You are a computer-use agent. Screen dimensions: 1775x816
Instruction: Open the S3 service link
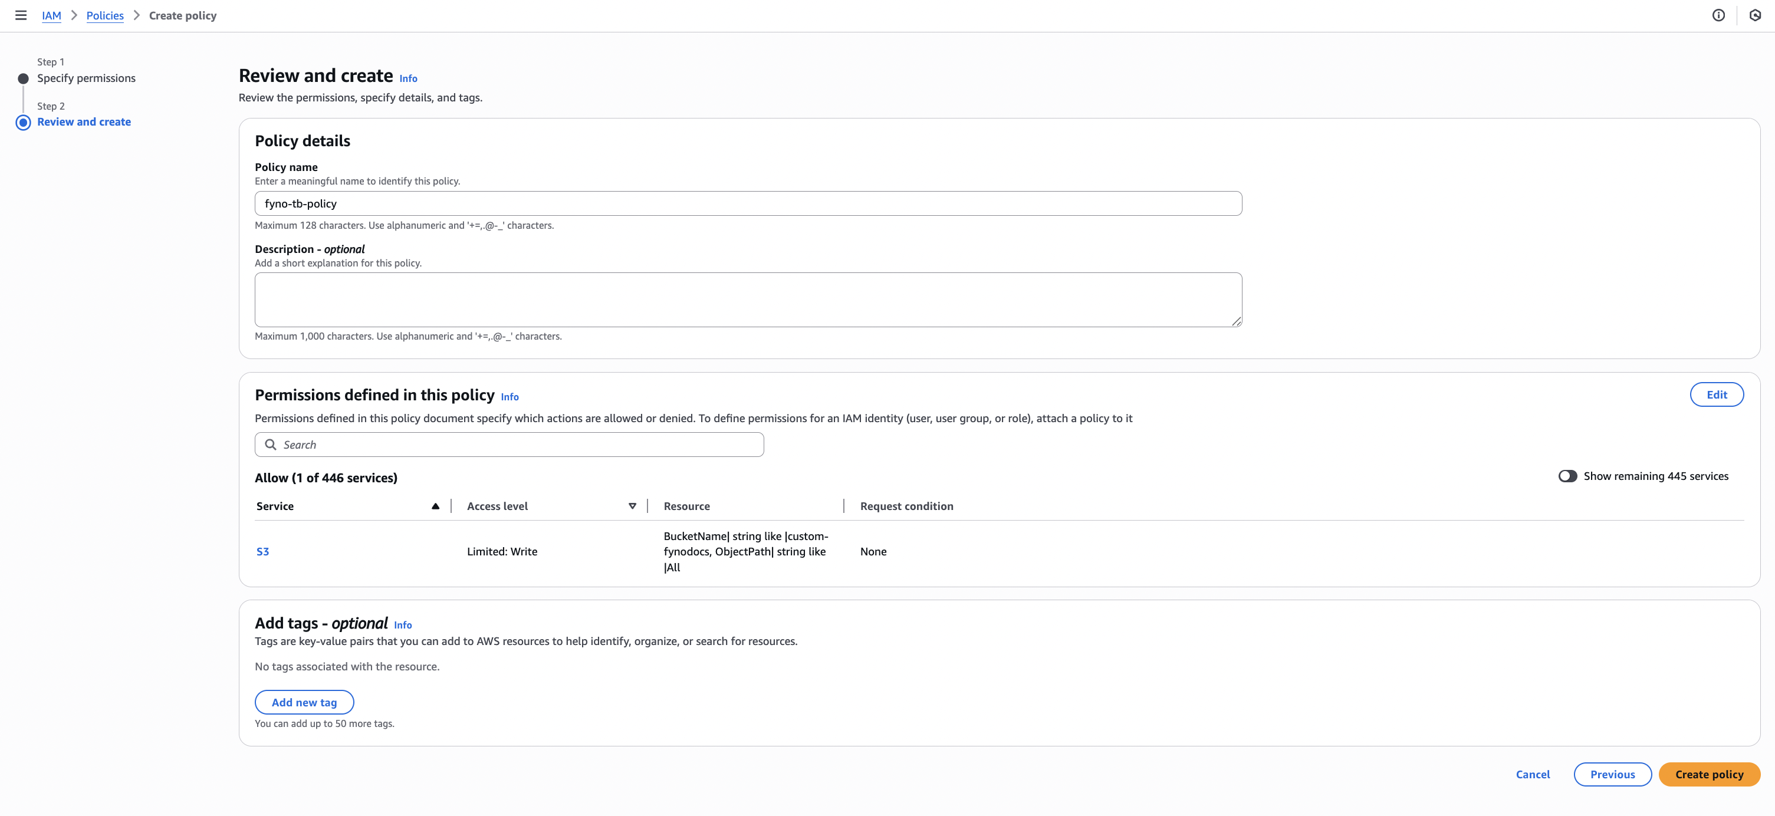tap(262, 551)
